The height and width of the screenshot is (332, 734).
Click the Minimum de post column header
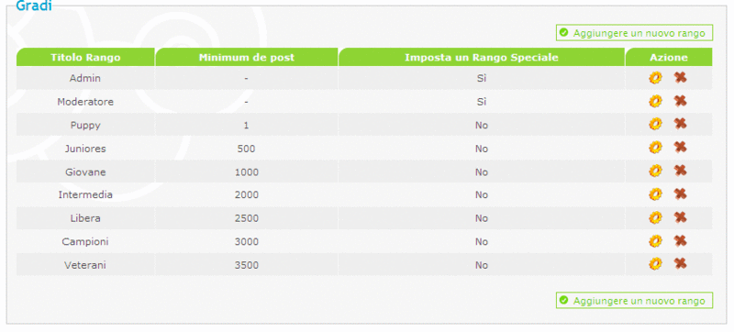click(x=247, y=57)
